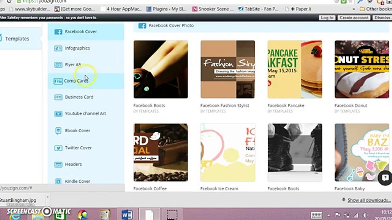The width and height of the screenshot is (392, 220).
Task: Click the Infographics sidebar icon
Action: pyautogui.click(x=58, y=48)
